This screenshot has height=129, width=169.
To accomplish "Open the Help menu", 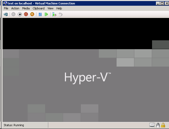I will [x=59, y=8].
